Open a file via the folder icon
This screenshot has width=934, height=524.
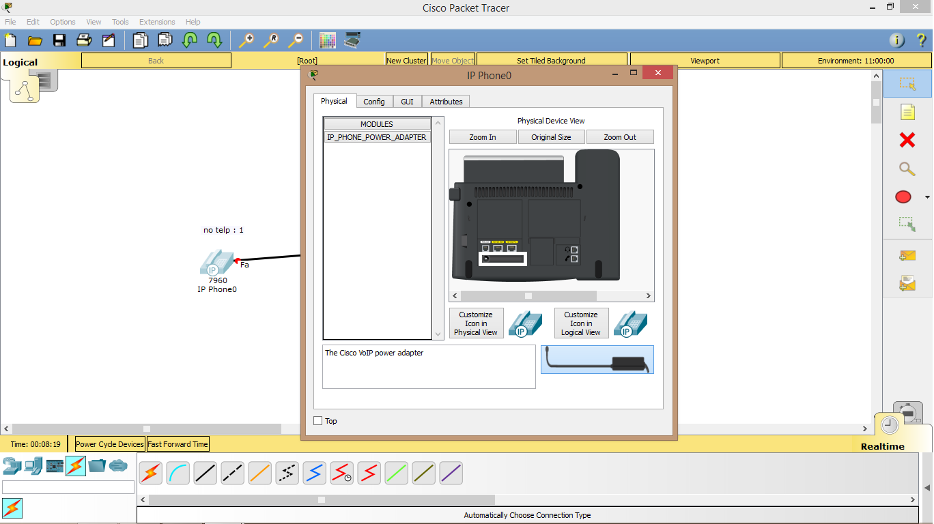tap(35, 40)
